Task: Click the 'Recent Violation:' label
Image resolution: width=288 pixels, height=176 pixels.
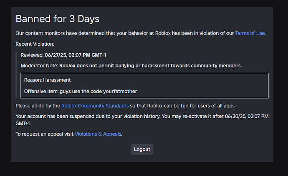Action: (35, 44)
